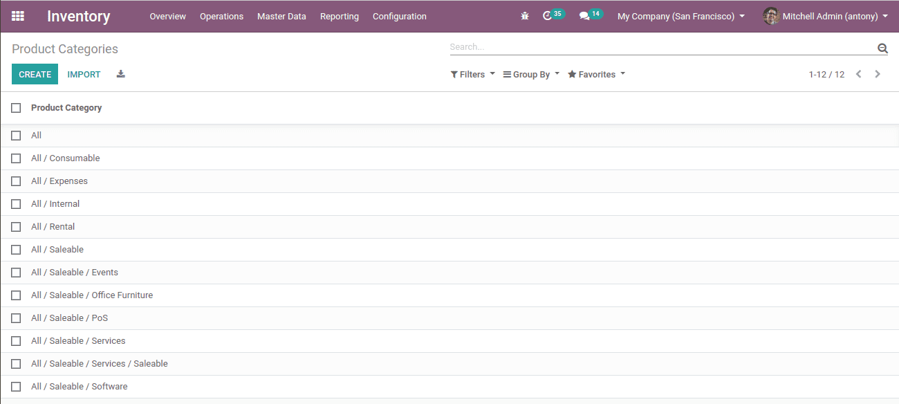This screenshot has height=404, width=899.
Task: Open the Overview menu
Action: click(x=167, y=16)
